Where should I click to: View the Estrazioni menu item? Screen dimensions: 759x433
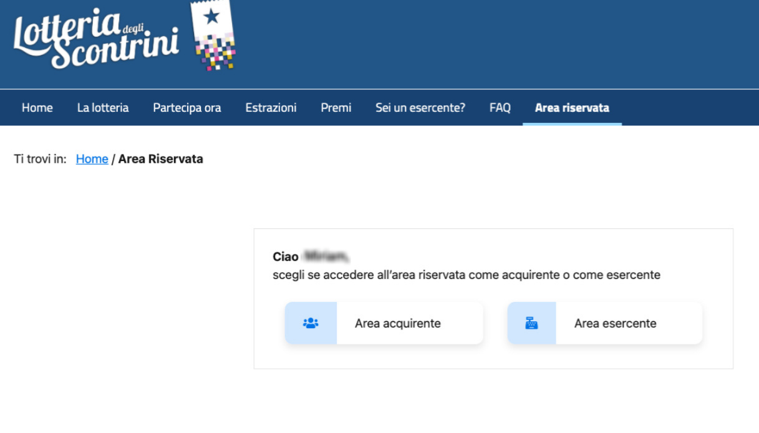[271, 108]
